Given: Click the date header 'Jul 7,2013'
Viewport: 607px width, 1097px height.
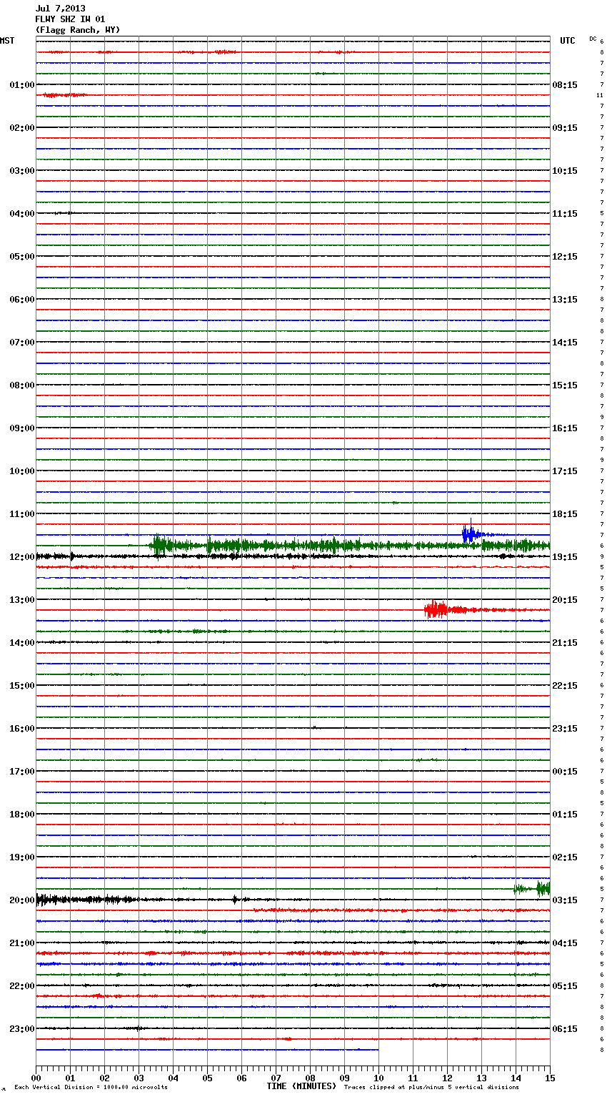Looking at the screenshot, I should point(61,9).
